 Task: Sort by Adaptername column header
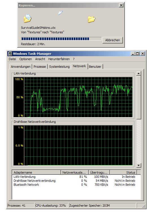coord(36,172)
